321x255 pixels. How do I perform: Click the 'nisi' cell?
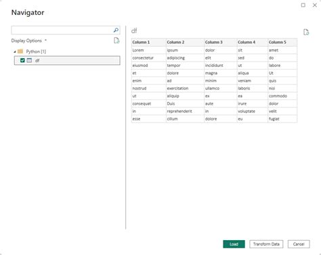(x=282, y=89)
